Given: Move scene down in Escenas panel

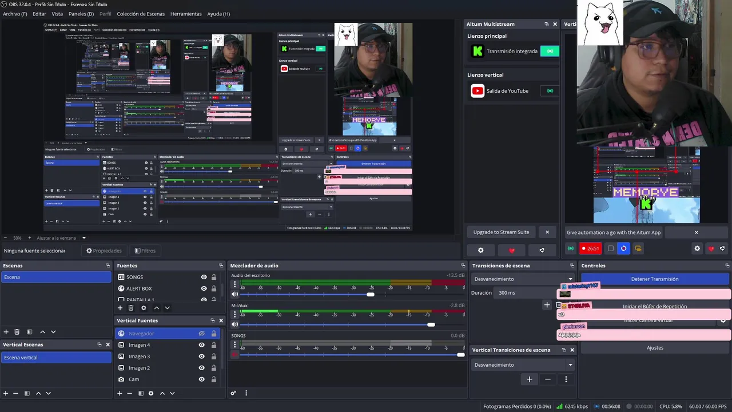Looking at the screenshot, I should 53,332.
